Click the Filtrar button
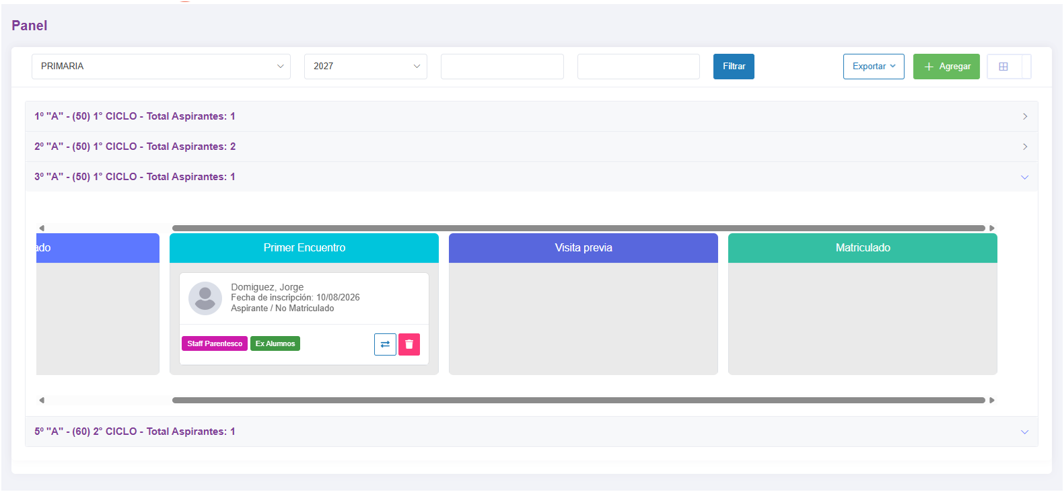 [x=734, y=67]
